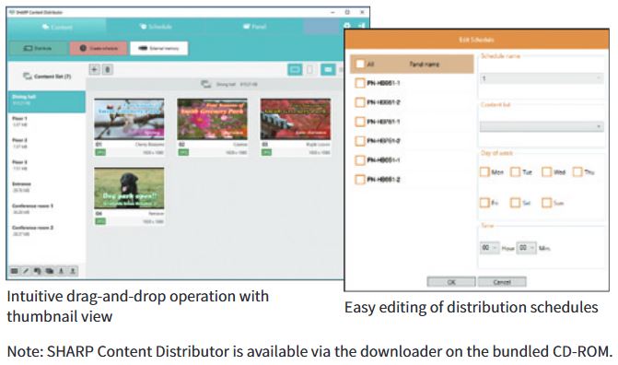
Task: Click the trash delete icon beside the plus button
Action: (108, 70)
